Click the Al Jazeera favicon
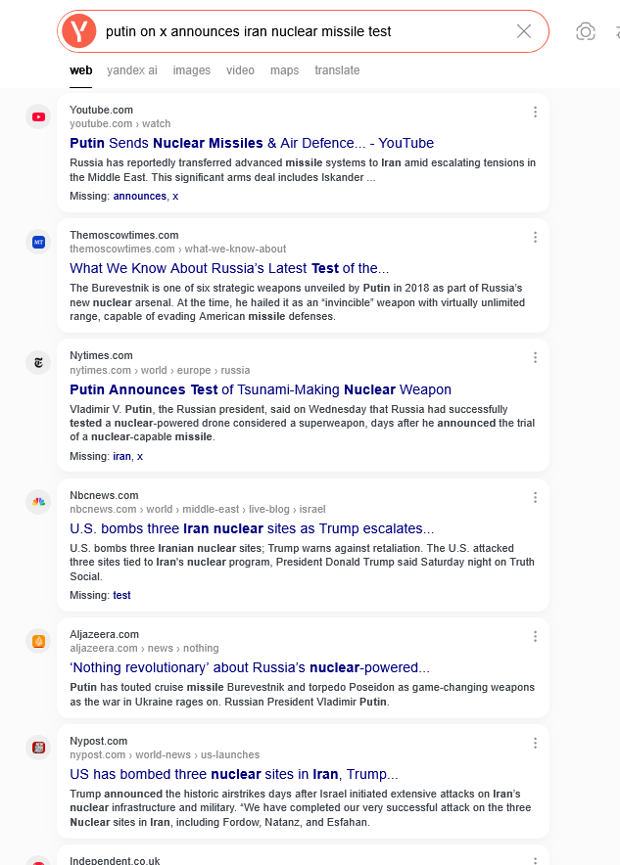 (38, 641)
